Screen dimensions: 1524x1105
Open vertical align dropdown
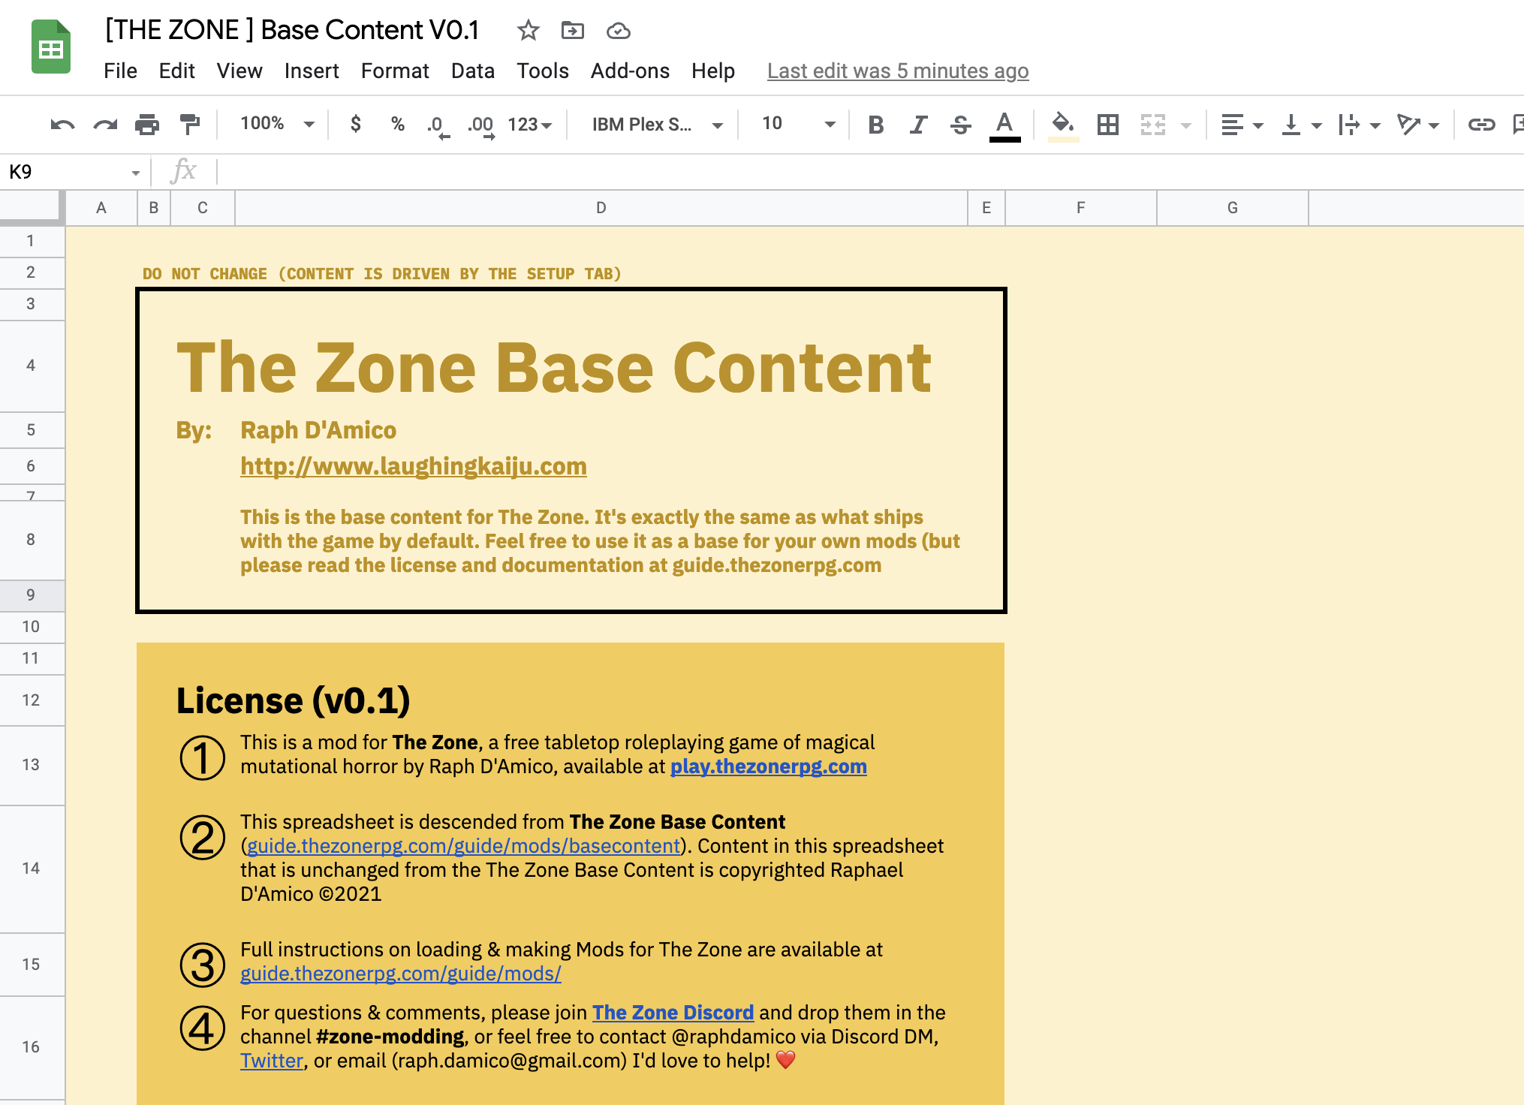(1300, 125)
